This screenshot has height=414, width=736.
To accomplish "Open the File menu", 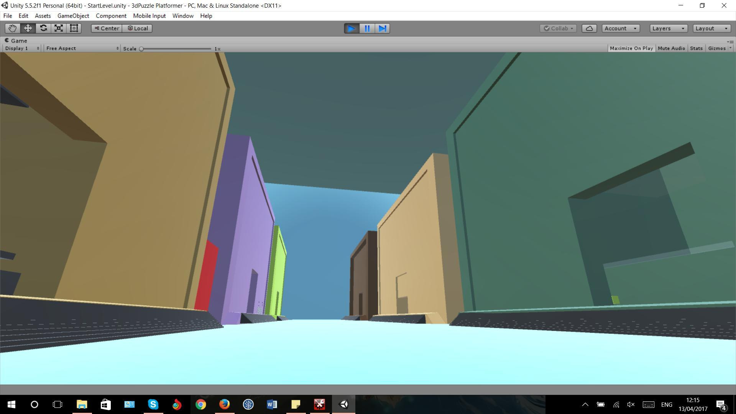I will click(8, 16).
